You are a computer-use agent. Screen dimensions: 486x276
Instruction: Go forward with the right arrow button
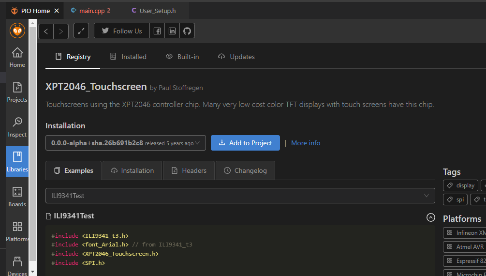pos(61,31)
